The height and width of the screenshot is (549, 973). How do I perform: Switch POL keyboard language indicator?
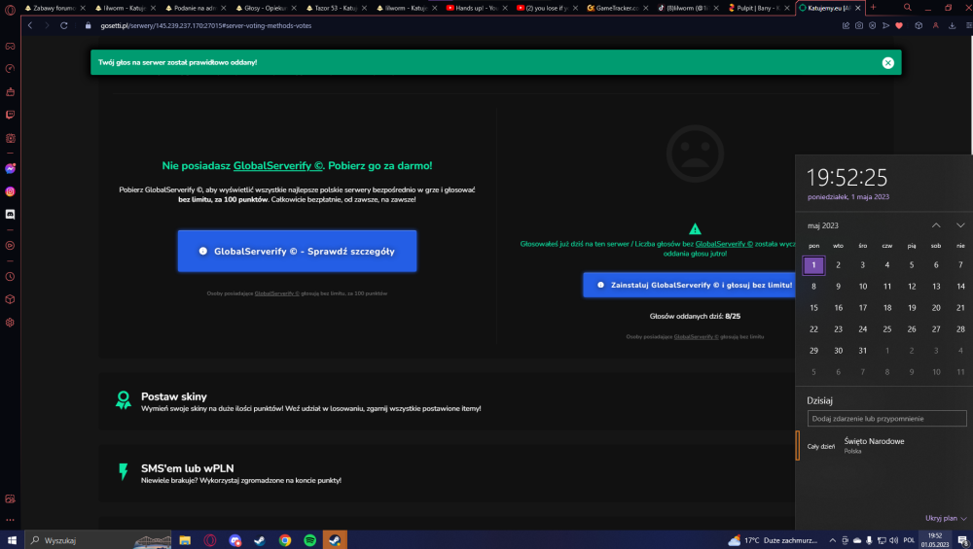[x=909, y=540]
